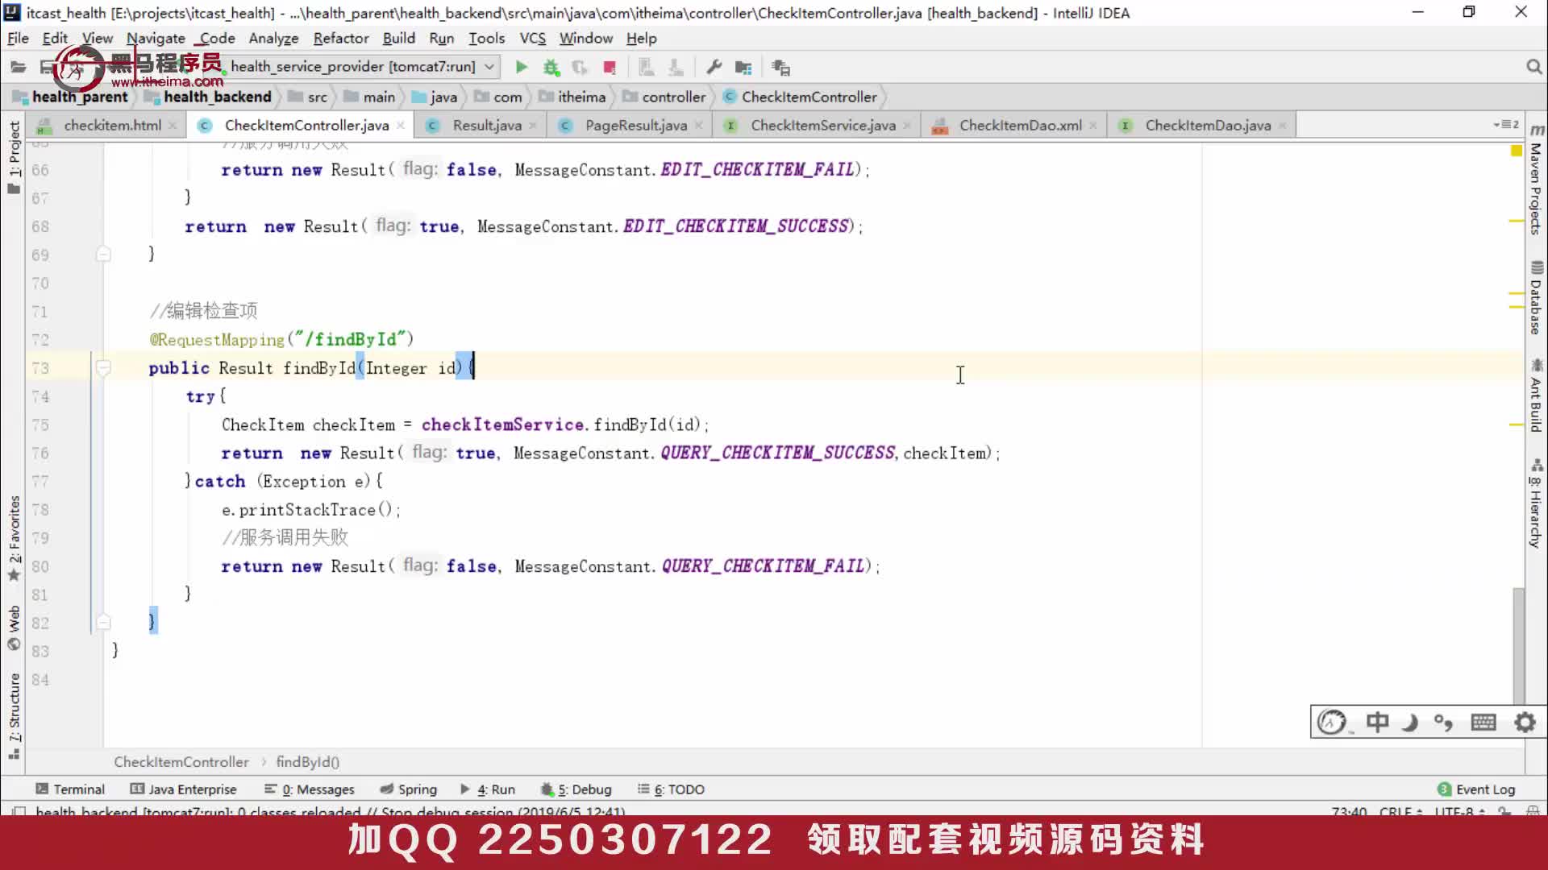This screenshot has width=1548, height=870.
Task: Close the PageResult.java tab
Action: point(698,126)
